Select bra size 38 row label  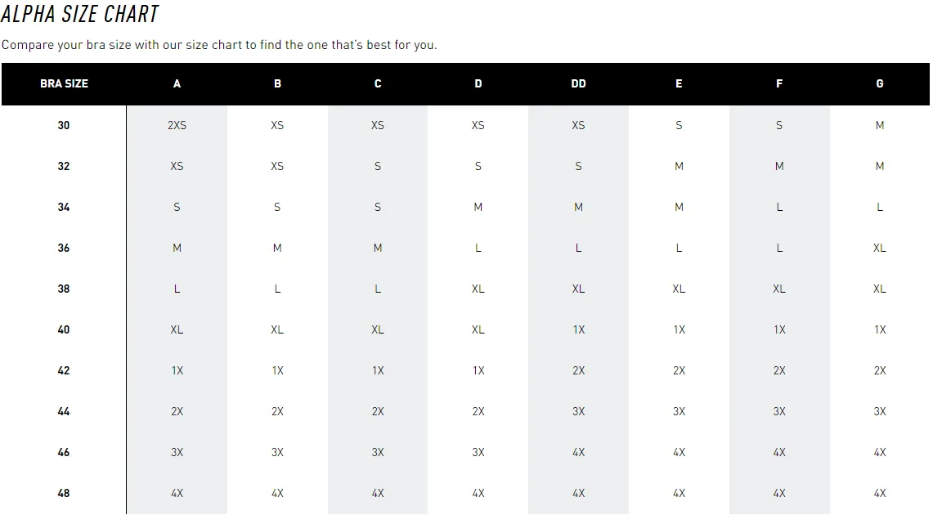pos(64,289)
